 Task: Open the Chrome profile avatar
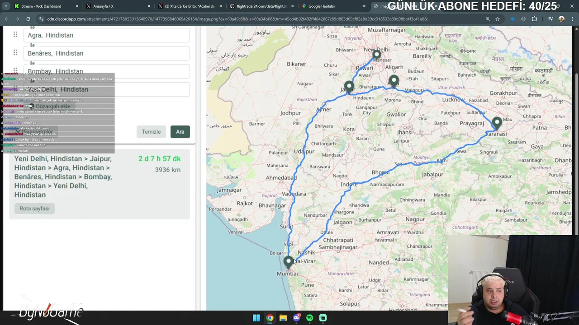(561, 19)
